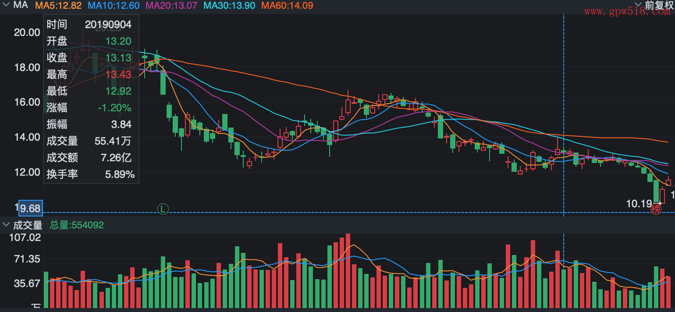The width and height of the screenshot is (675, 312).
Task: Click the 总量:554092 volume label
Action: tap(77, 225)
